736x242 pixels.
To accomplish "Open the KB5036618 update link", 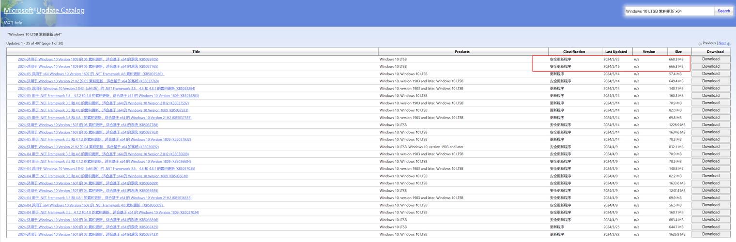I will (105, 197).
